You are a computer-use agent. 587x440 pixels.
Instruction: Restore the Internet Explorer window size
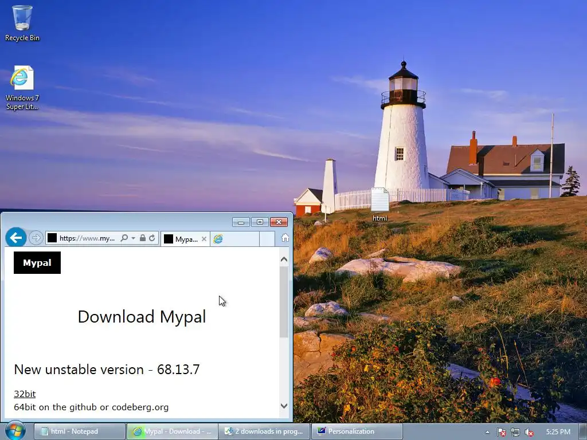pos(260,222)
